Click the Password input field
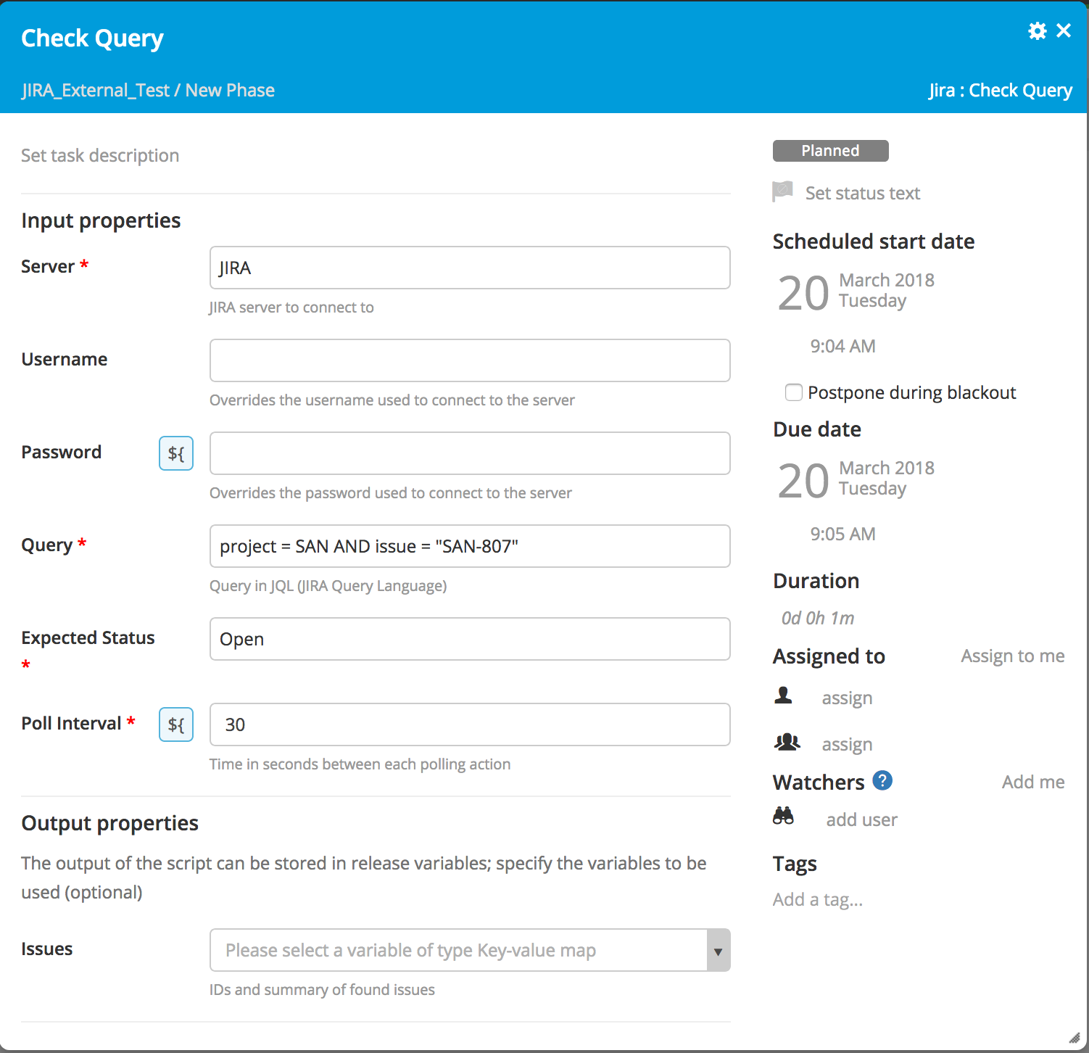This screenshot has width=1089, height=1053. (x=470, y=453)
